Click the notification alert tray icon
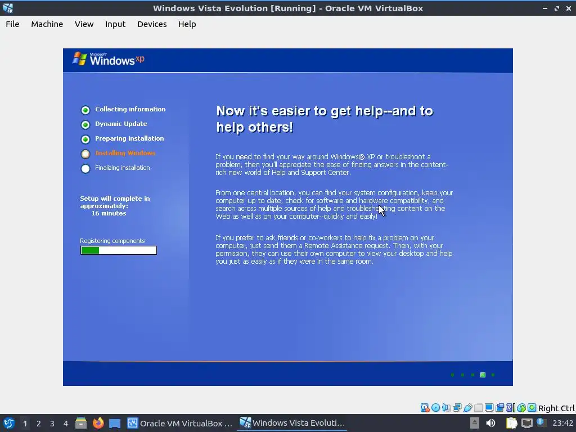The width and height of the screenshot is (576, 432). coord(541,422)
